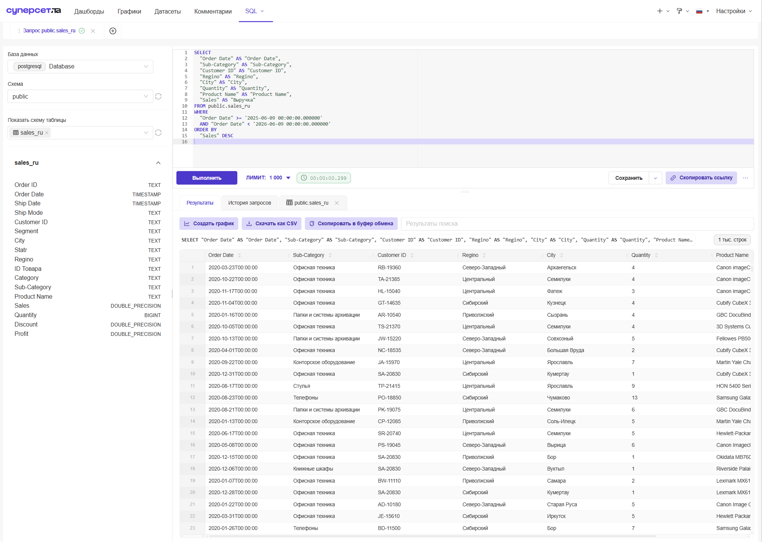Open Графики menu item

[x=129, y=11]
